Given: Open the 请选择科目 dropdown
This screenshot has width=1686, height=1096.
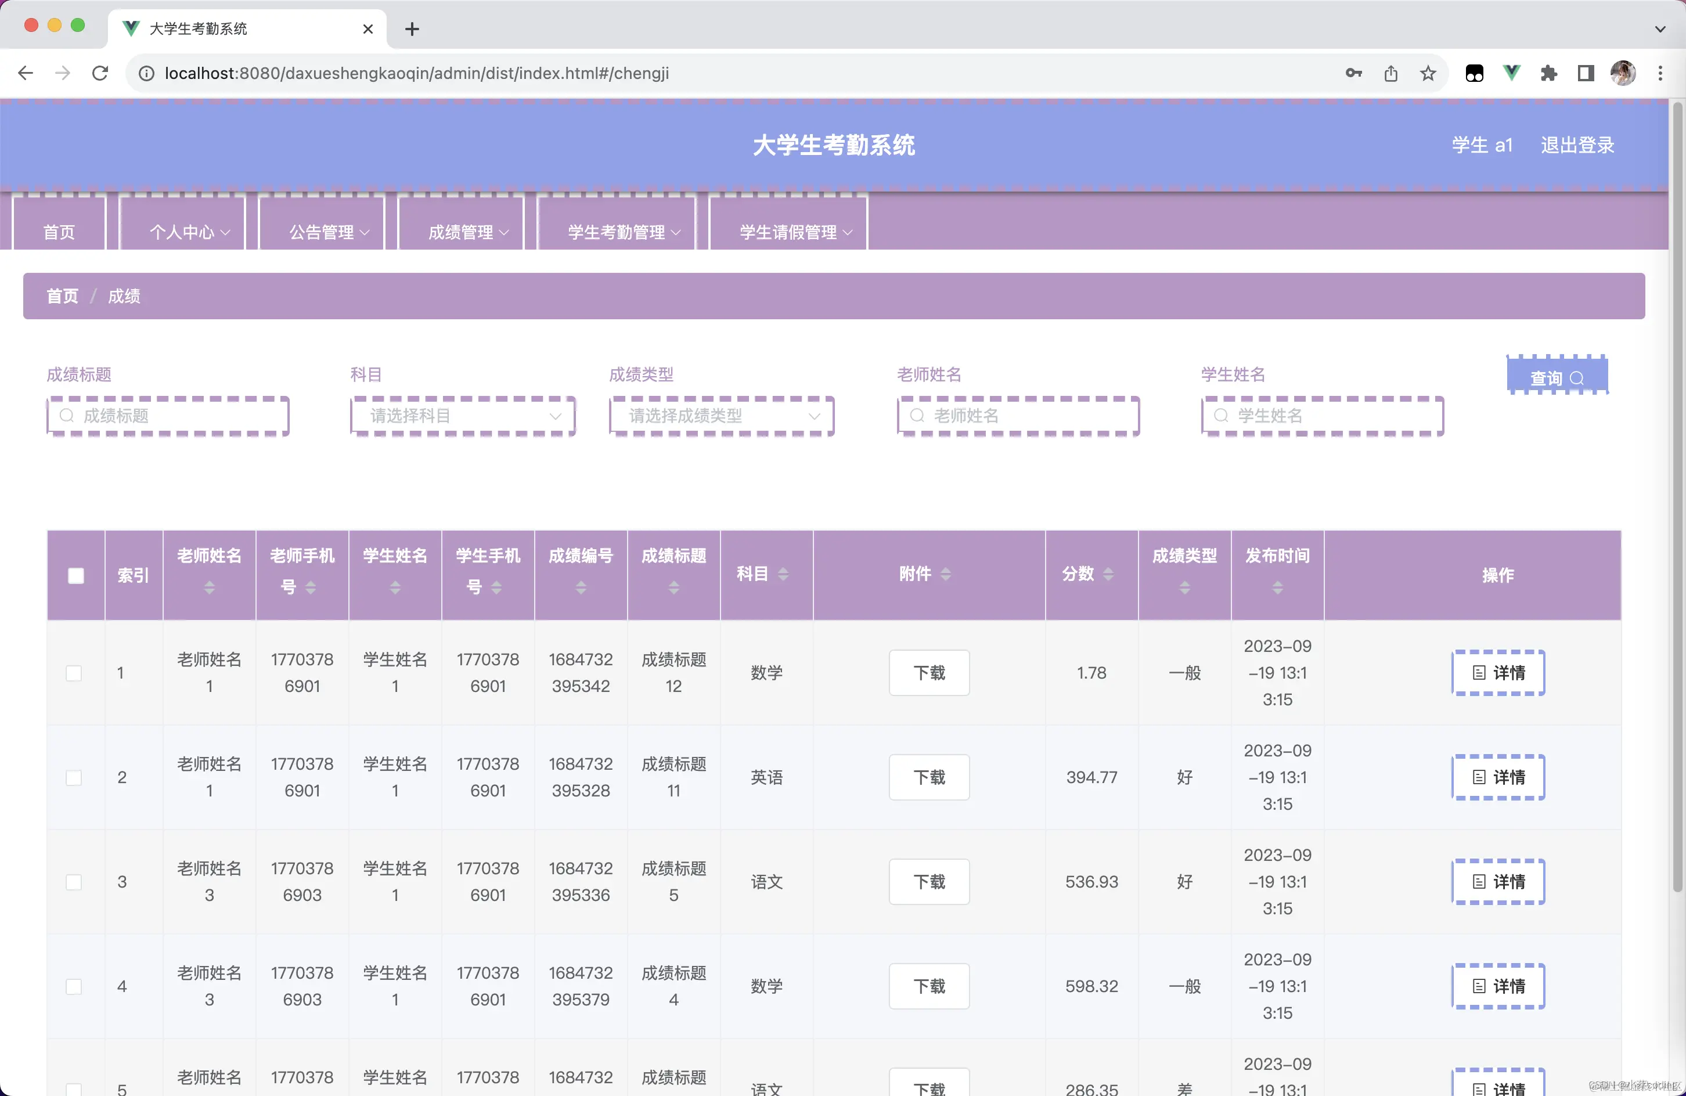Looking at the screenshot, I should 463,416.
